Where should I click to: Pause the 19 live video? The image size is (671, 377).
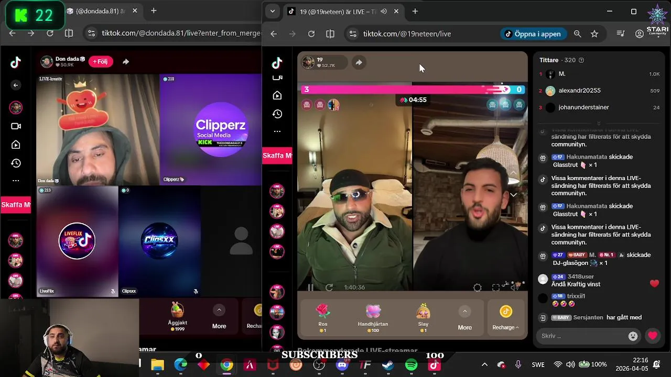click(x=310, y=287)
